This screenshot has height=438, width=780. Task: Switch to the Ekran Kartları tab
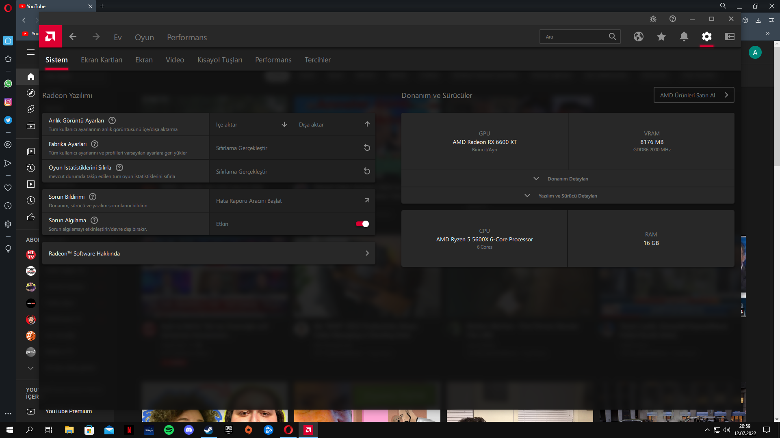102,60
